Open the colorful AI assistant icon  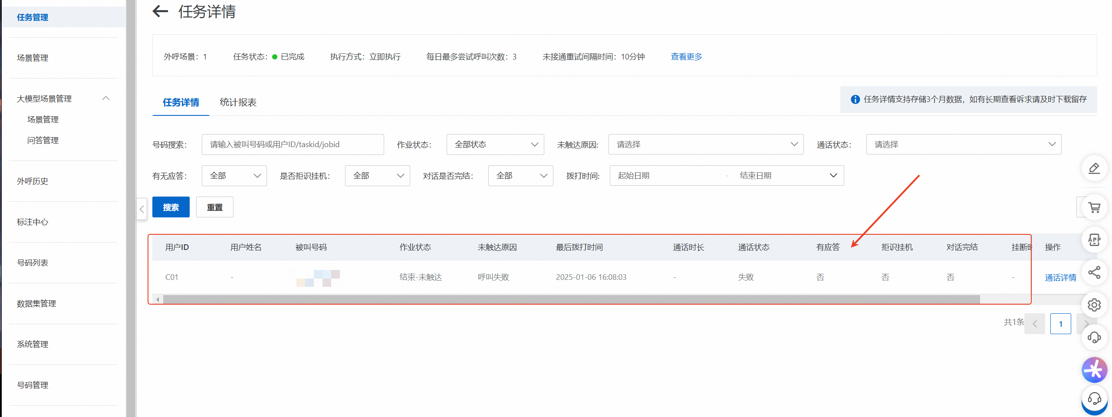pos(1094,370)
